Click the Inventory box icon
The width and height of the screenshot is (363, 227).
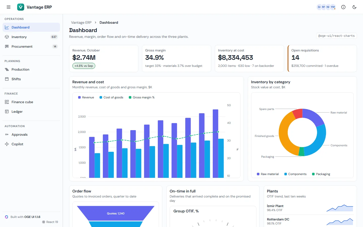(7, 37)
